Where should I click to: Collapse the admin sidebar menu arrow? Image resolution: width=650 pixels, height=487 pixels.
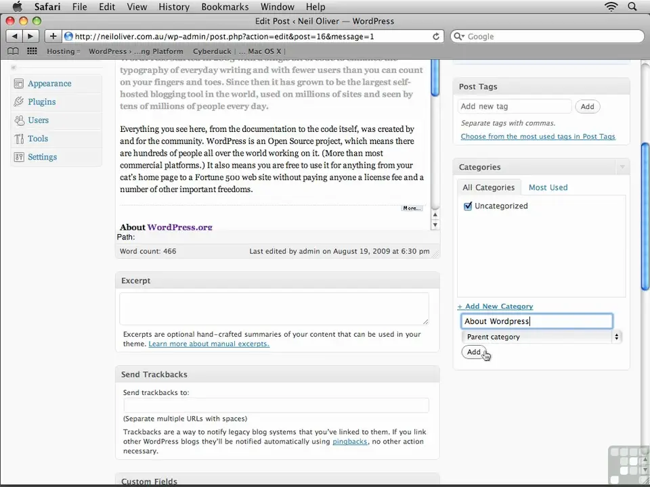[x=14, y=67]
